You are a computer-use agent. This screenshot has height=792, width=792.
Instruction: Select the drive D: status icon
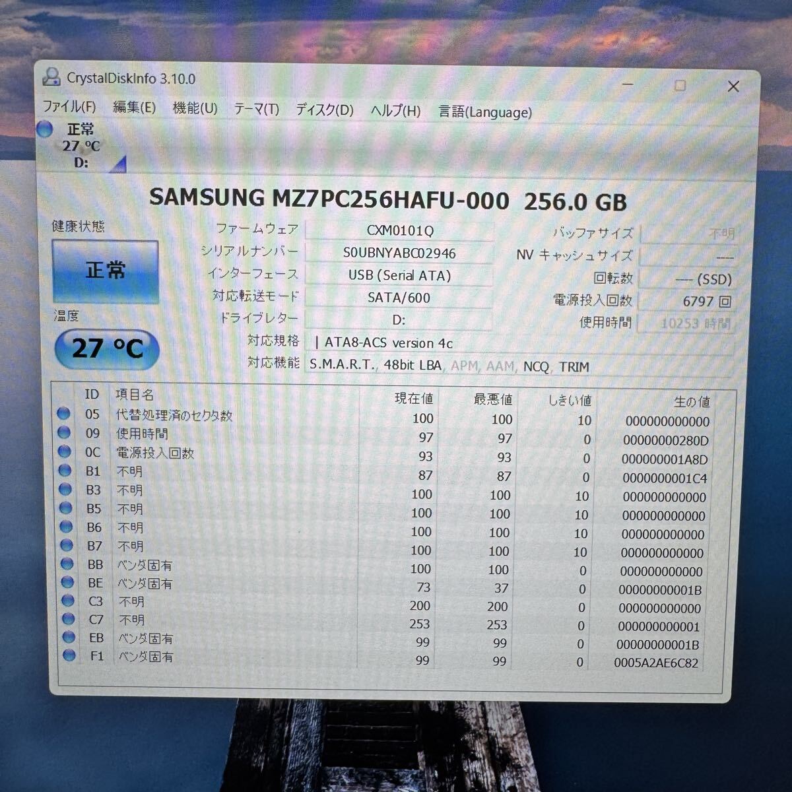click(x=46, y=129)
